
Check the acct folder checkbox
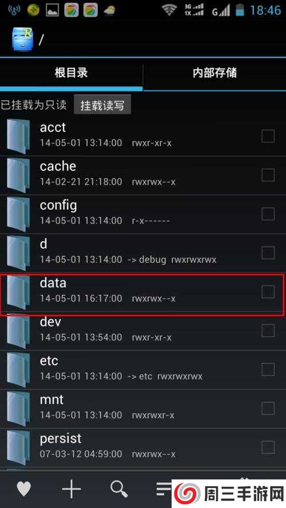coord(268,136)
